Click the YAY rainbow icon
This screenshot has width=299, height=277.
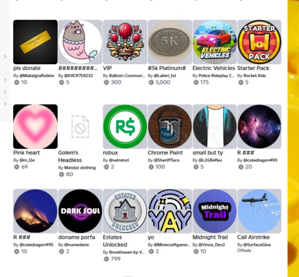coord(170,211)
